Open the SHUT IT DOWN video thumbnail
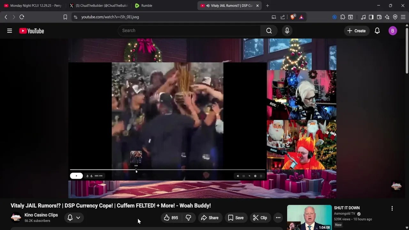 click(x=309, y=218)
